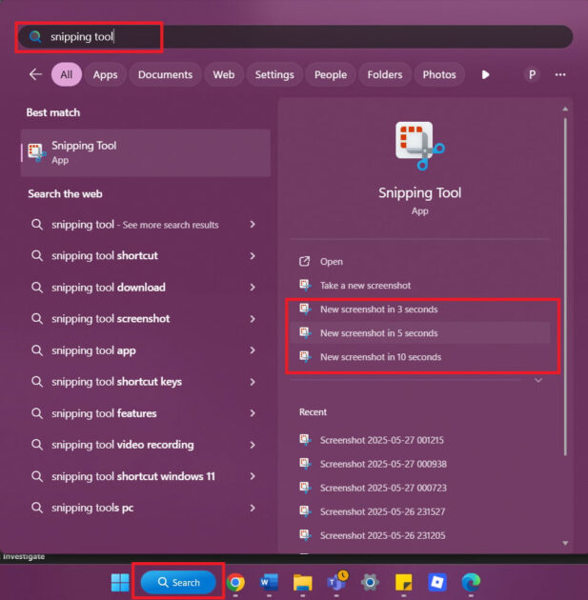Open the Snipping Tool App best match
This screenshot has height=600, width=588.
[146, 152]
